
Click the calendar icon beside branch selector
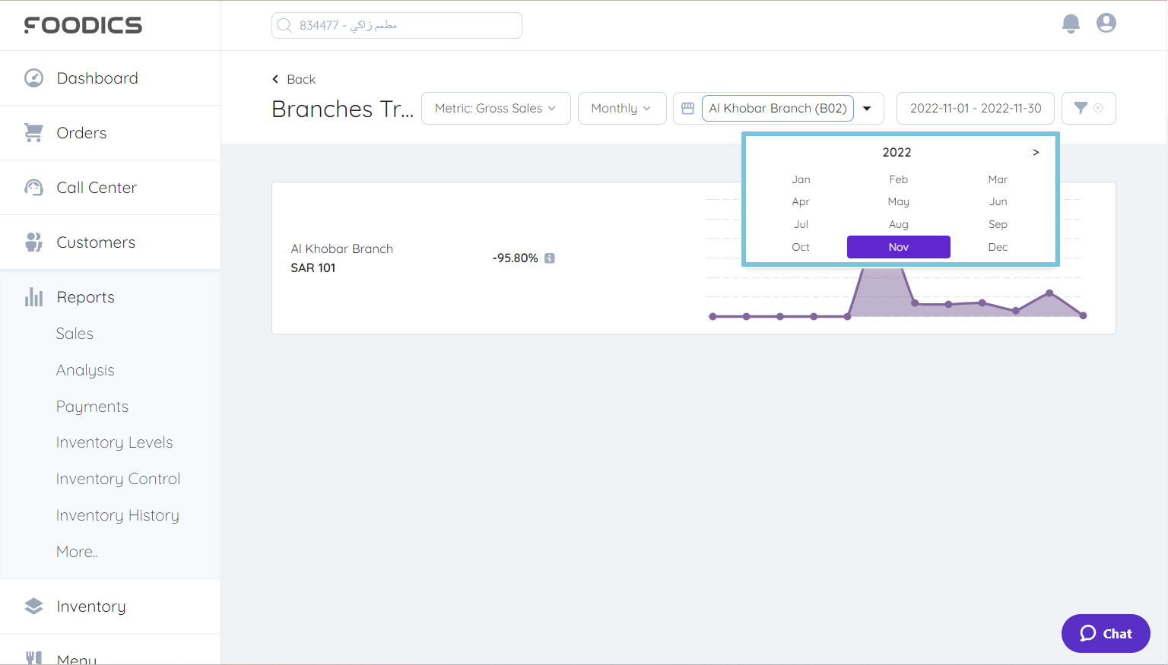687,108
